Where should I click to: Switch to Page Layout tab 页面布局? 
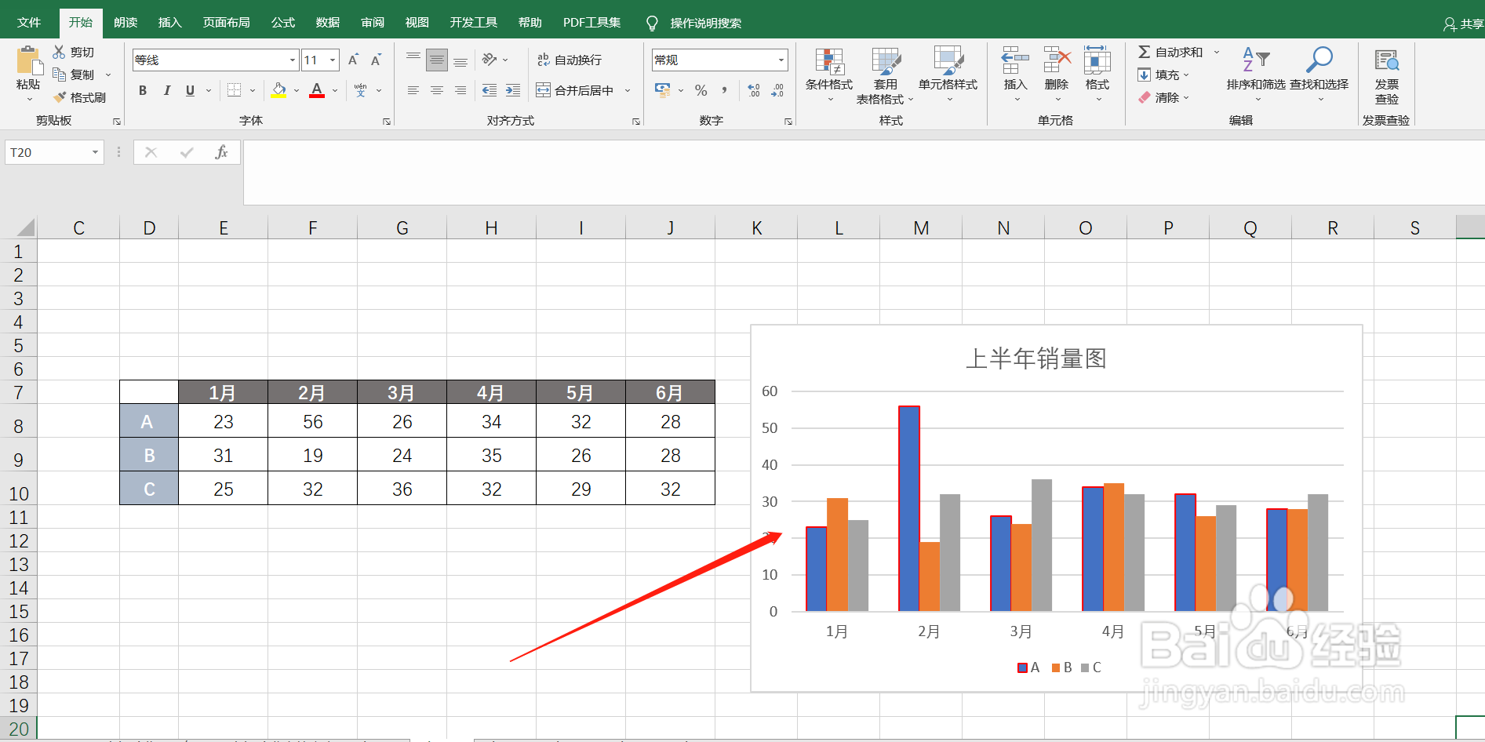coord(226,22)
